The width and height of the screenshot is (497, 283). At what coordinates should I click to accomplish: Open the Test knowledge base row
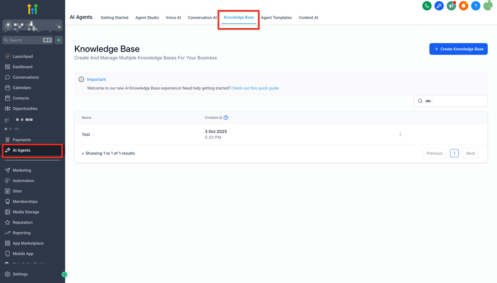(86, 135)
